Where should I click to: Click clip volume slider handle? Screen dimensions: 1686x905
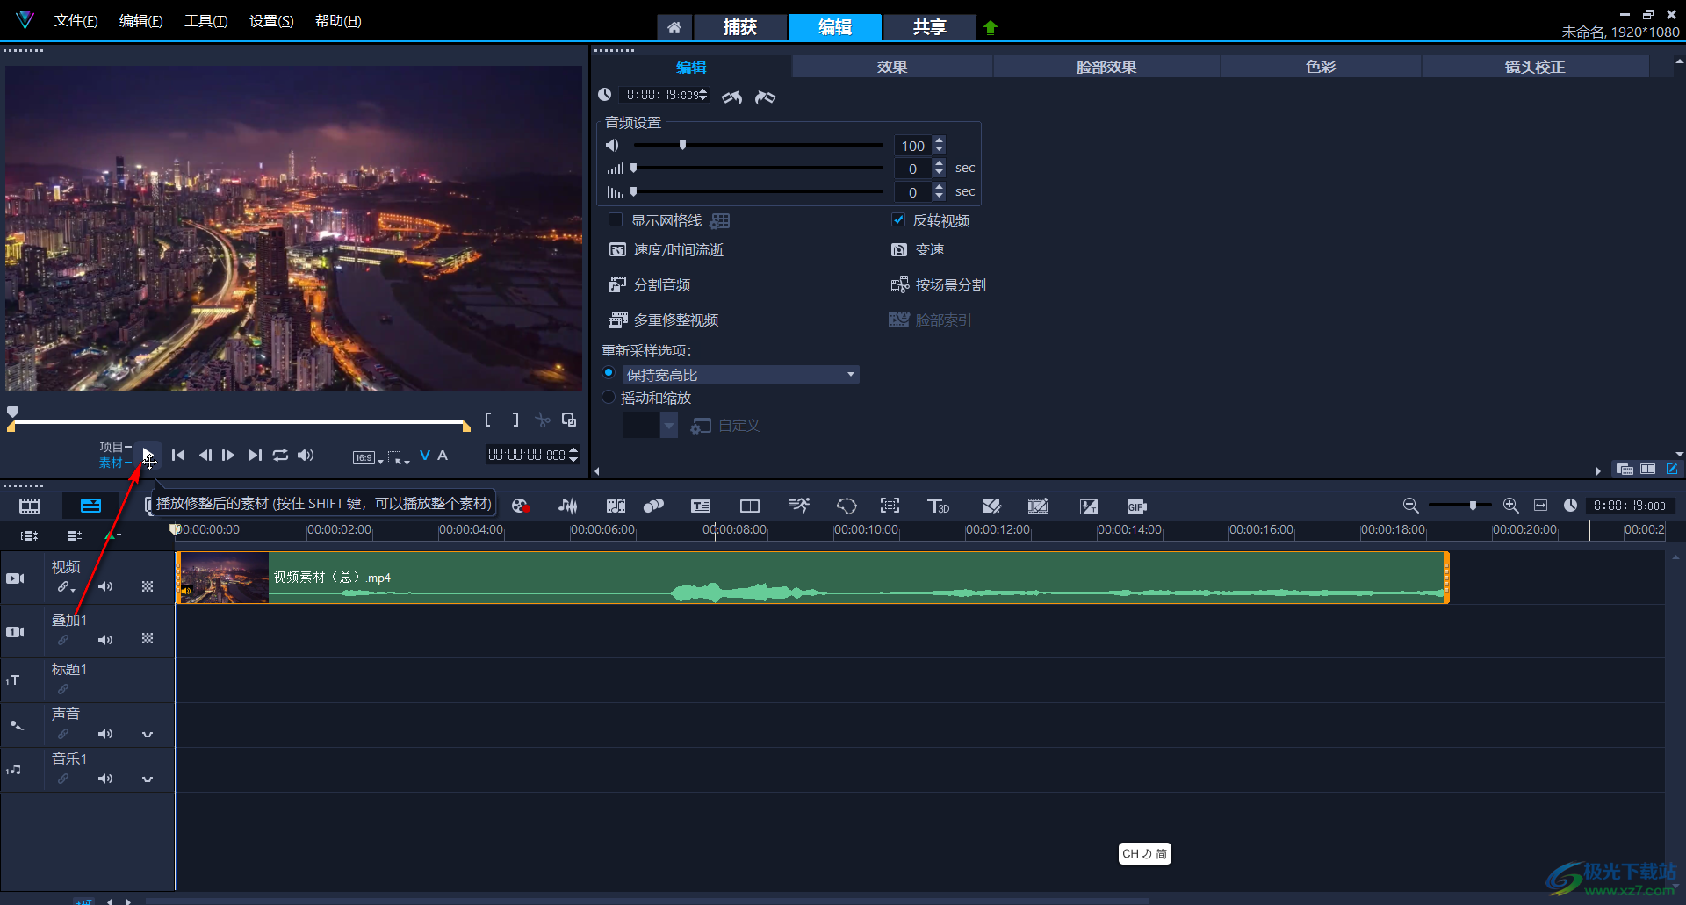682,145
